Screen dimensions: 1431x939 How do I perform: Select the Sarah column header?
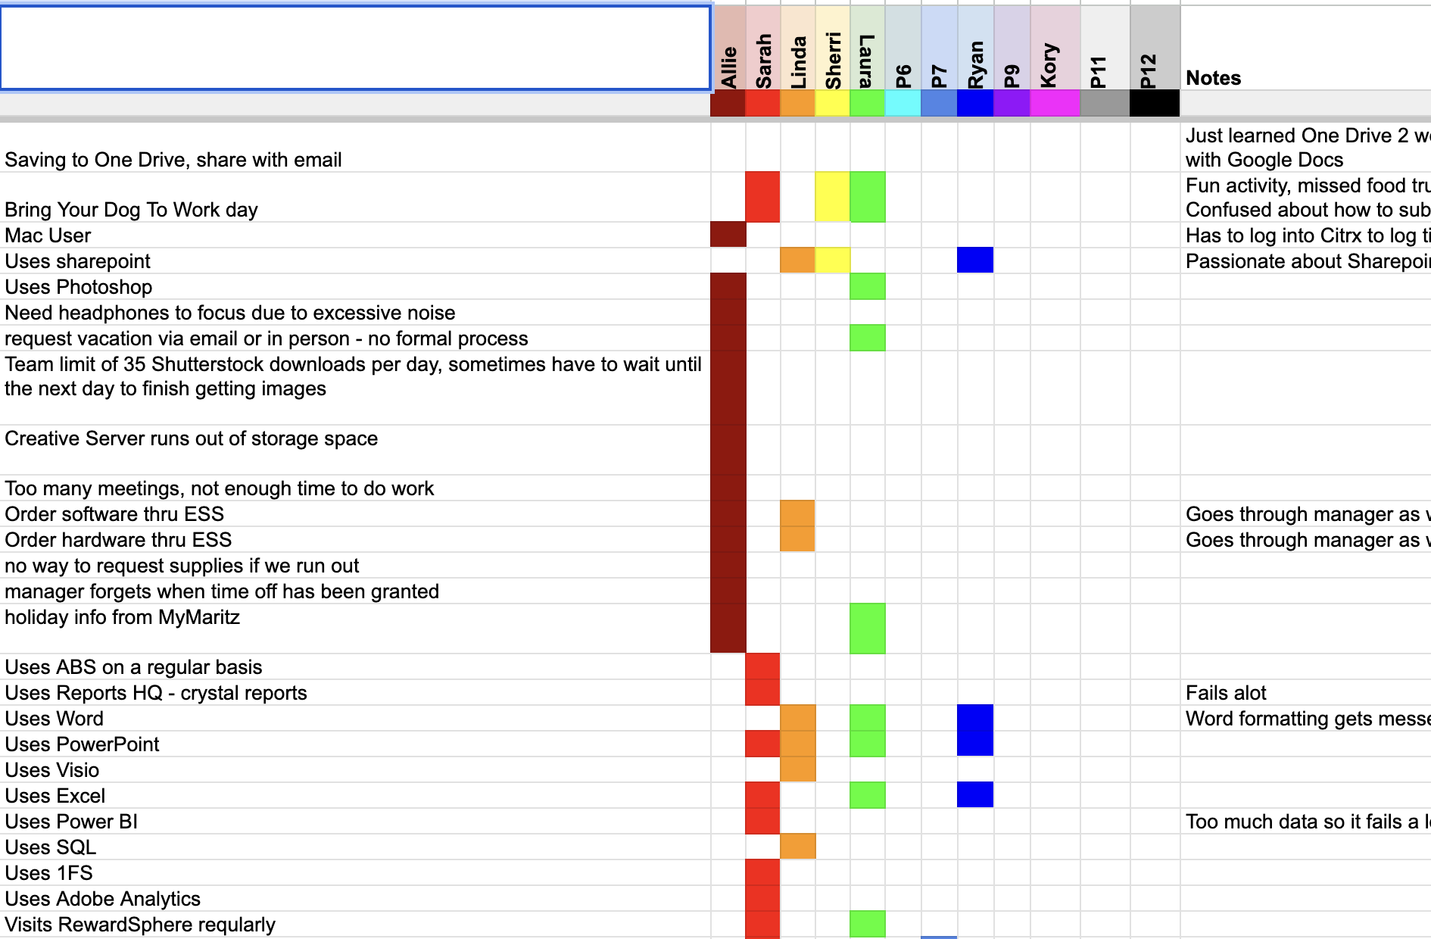point(763,48)
